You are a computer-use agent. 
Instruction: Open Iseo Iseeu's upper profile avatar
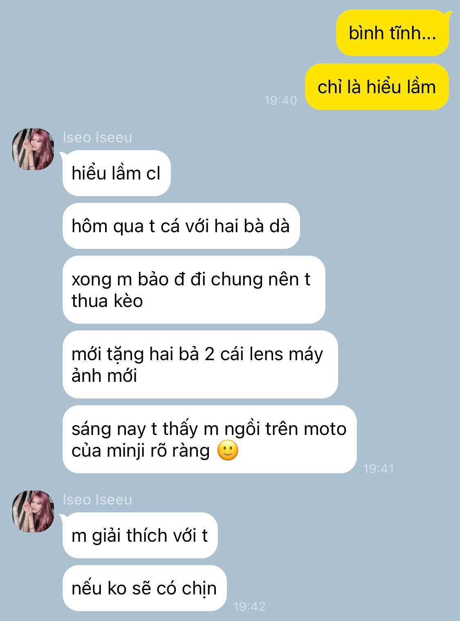pyautogui.click(x=33, y=149)
